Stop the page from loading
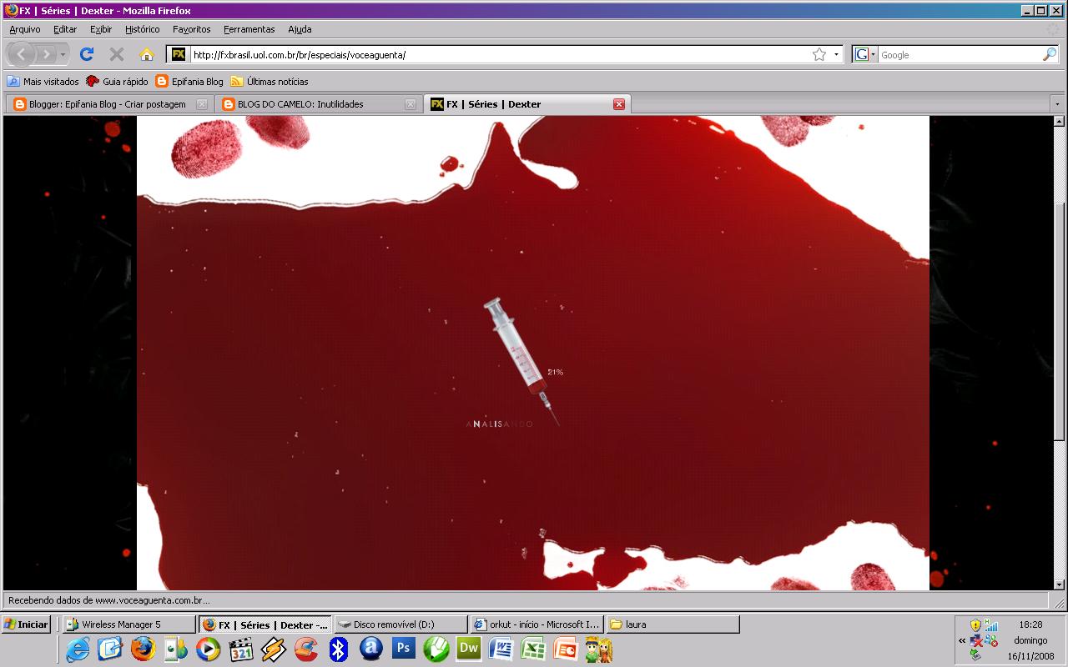1068x667 pixels. 117,54
